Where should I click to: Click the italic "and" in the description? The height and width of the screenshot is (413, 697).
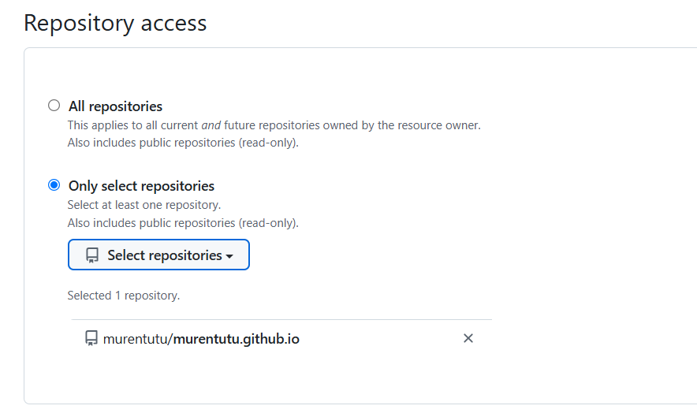coord(211,125)
